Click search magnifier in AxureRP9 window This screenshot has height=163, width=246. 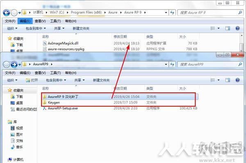240,64
